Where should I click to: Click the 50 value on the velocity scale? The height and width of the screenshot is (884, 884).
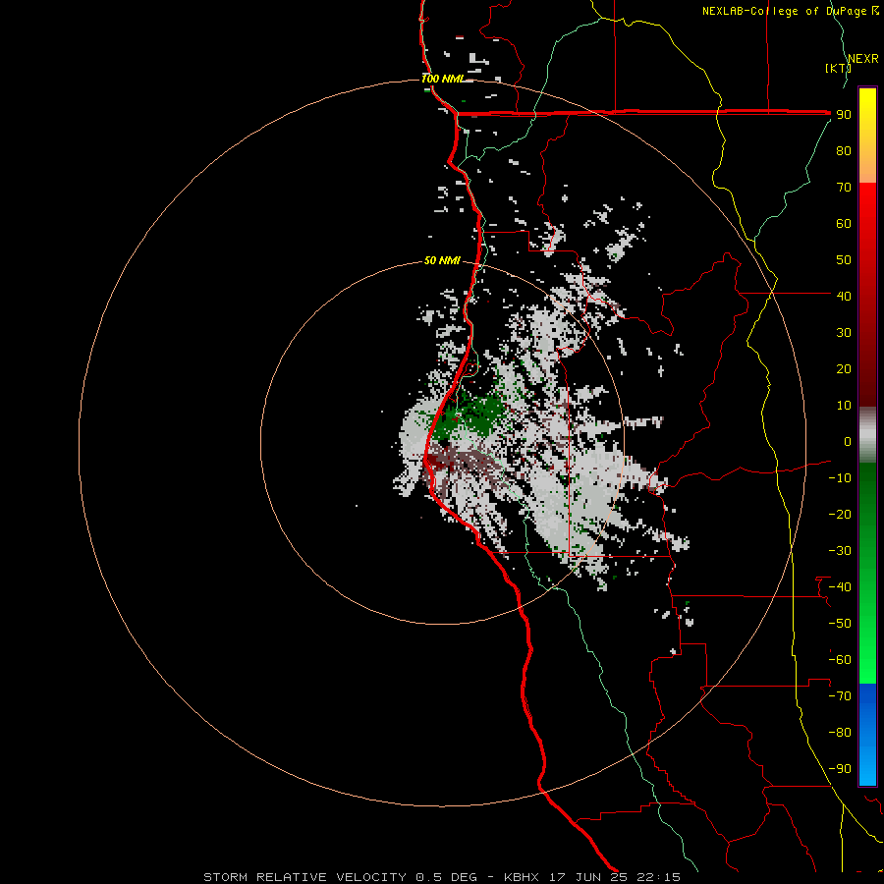click(844, 260)
